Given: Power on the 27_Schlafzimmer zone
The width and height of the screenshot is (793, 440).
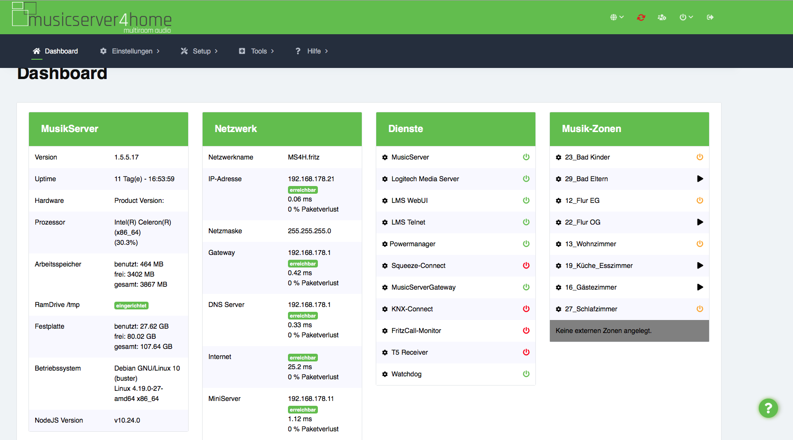Looking at the screenshot, I should tap(700, 309).
